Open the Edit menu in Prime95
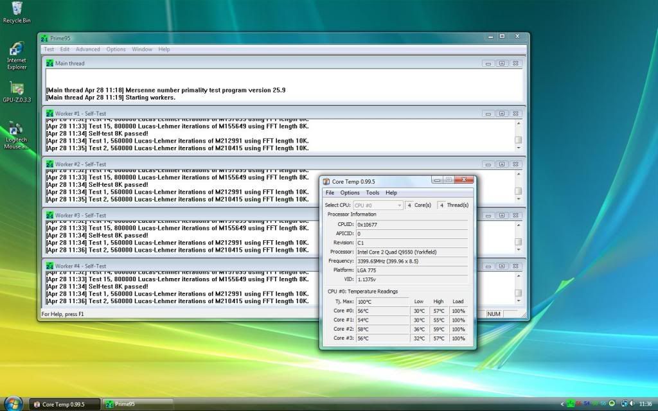This screenshot has width=658, height=411. [x=65, y=49]
